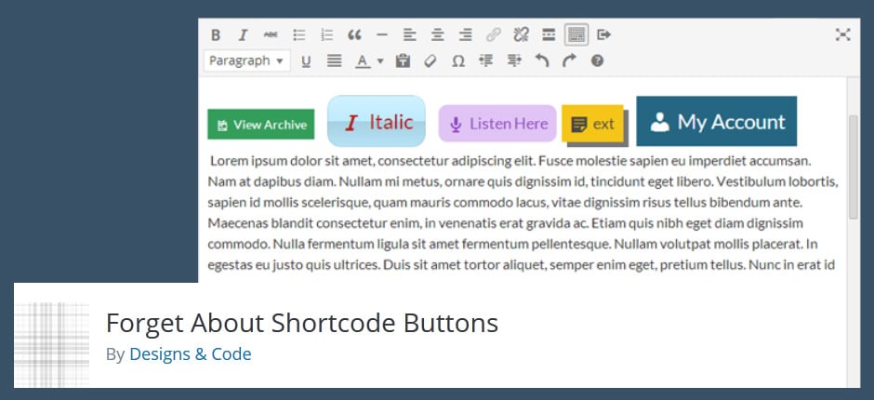Image resolution: width=874 pixels, height=400 pixels.
Task: Toggle underline formatting
Action: tap(306, 60)
